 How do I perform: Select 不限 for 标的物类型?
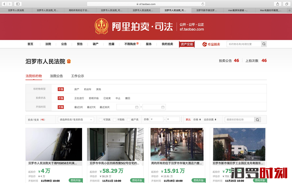(61, 89)
